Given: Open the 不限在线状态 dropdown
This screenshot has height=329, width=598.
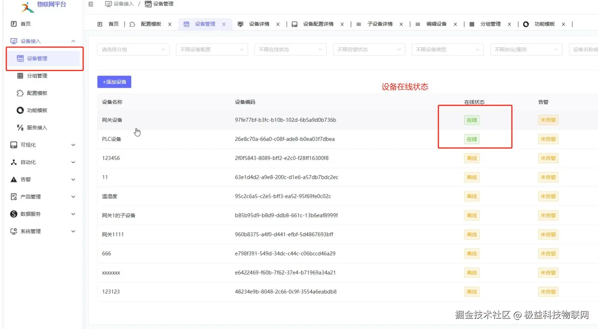Looking at the screenshot, I should tap(291, 49).
